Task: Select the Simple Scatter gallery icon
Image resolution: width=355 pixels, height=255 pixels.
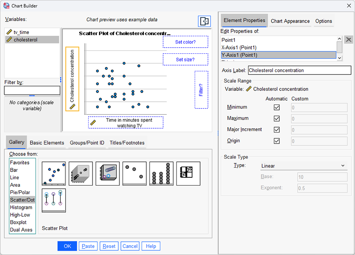Action: 53,174
